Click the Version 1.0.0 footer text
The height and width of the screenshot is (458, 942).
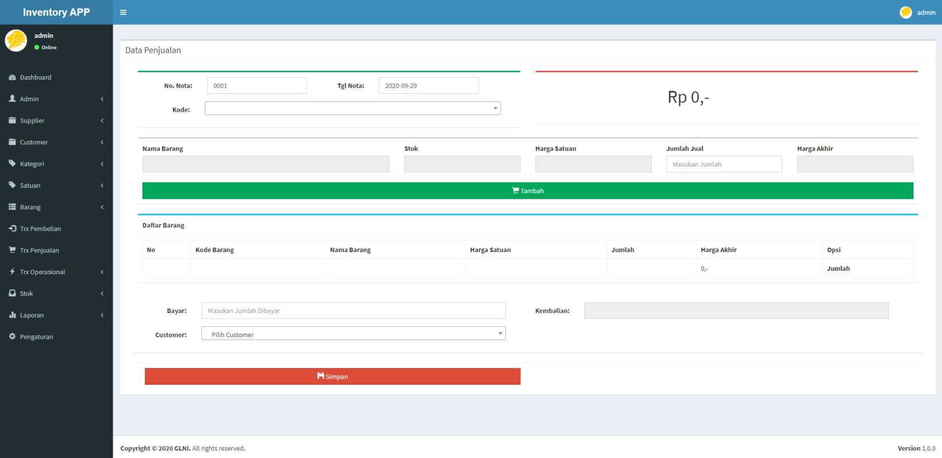[916, 448]
